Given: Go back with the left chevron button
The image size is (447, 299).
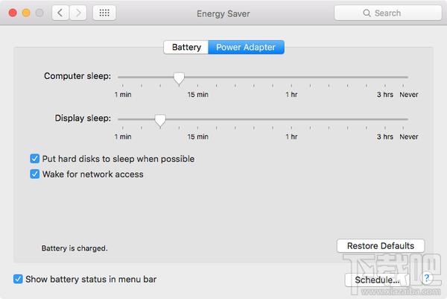Looking at the screenshot, I should point(60,13).
